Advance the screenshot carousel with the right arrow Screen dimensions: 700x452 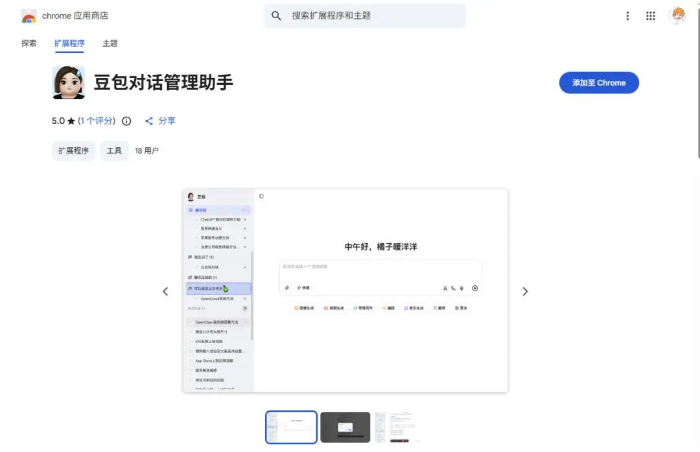tap(525, 291)
